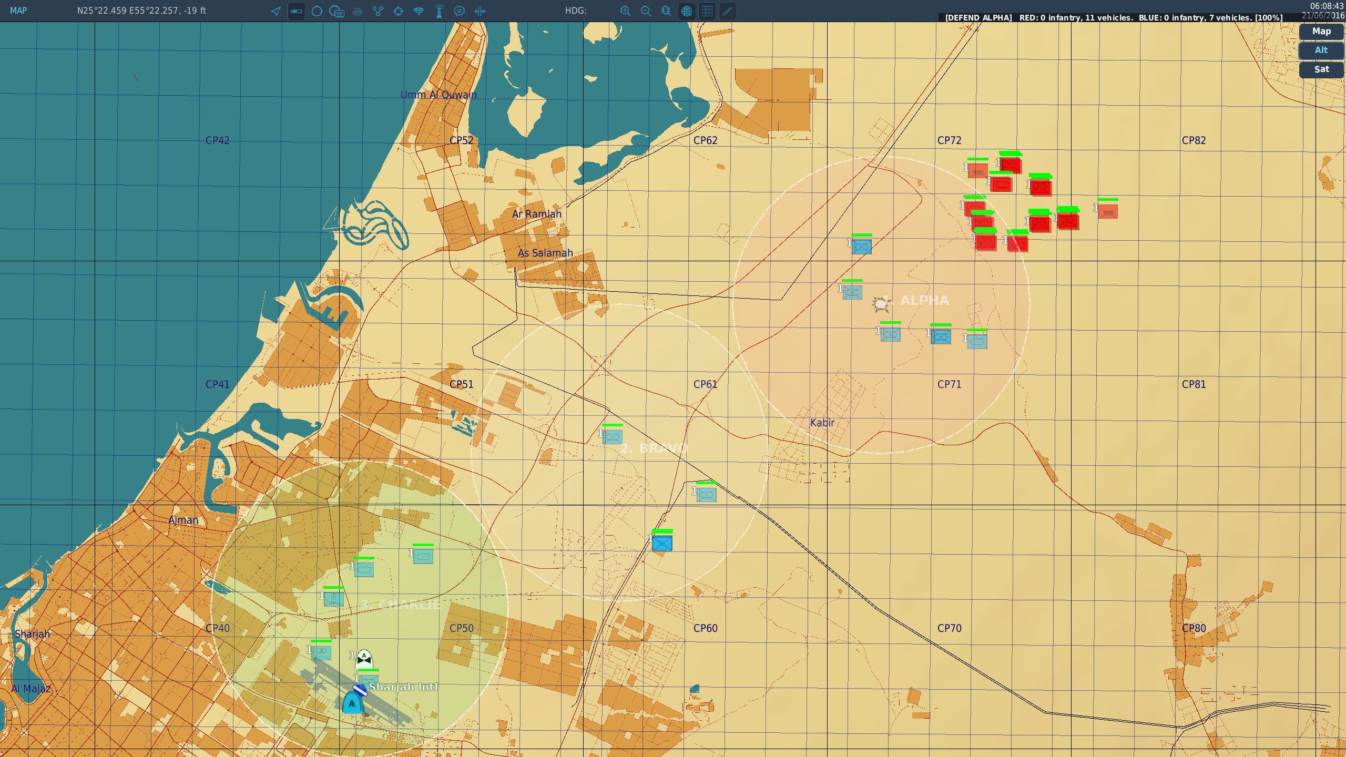Switch to the Alt view mode
This screenshot has width=1346, height=757.
click(1321, 50)
